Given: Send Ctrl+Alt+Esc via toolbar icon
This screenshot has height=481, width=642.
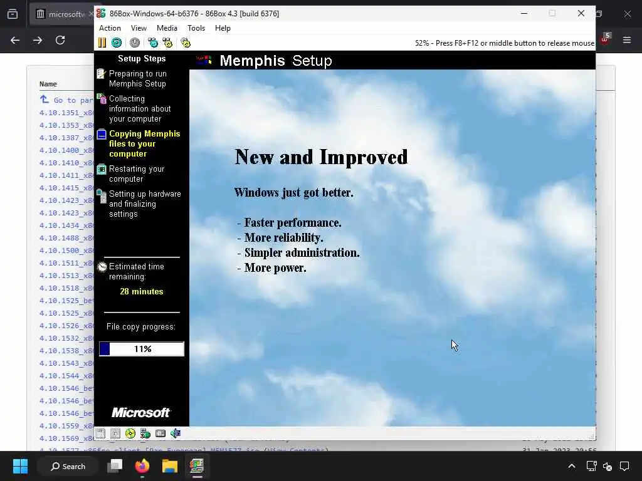Looking at the screenshot, I should pyautogui.click(x=167, y=43).
